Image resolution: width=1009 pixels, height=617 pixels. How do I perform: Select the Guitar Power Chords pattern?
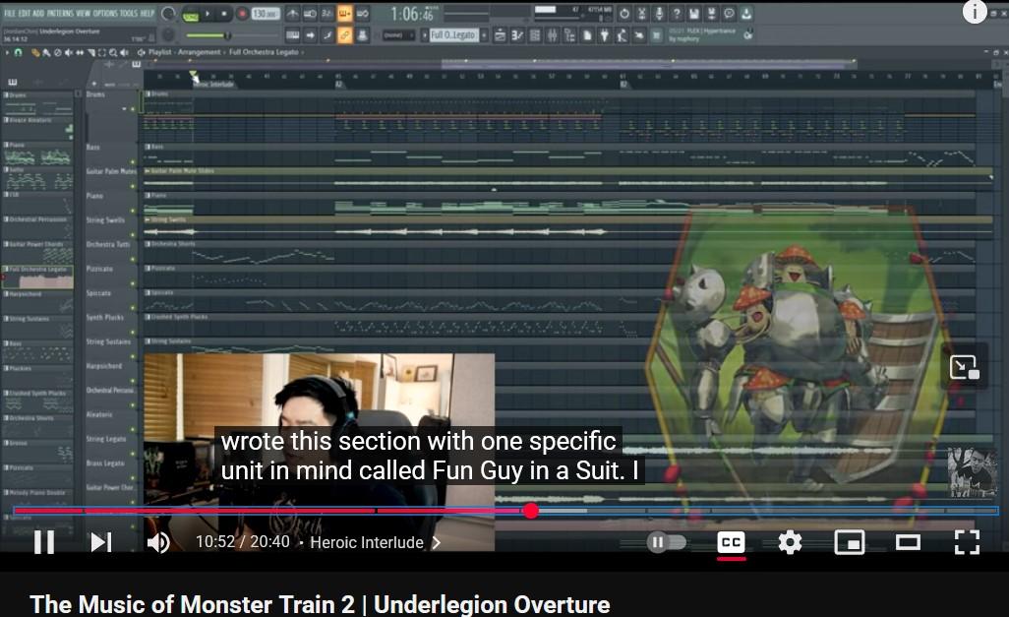click(x=38, y=251)
